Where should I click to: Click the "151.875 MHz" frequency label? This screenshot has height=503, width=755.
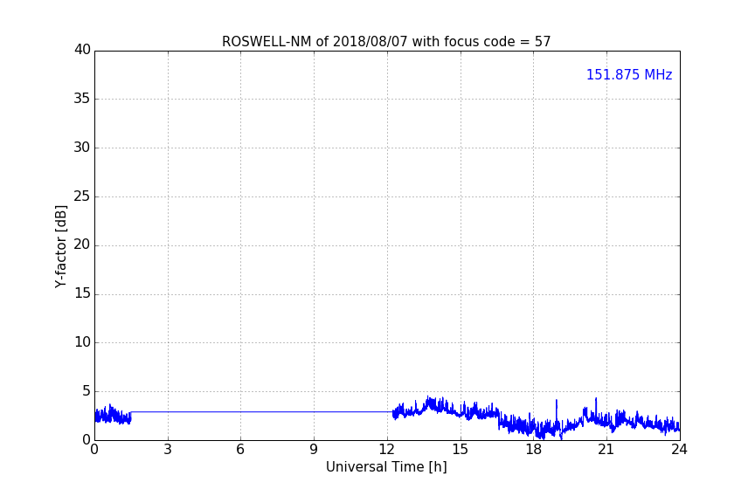[629, 74]
